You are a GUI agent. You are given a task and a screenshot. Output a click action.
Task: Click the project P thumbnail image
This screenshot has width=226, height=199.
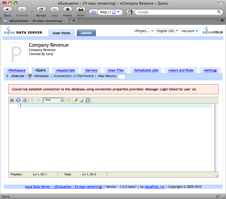tap(16, 54)
